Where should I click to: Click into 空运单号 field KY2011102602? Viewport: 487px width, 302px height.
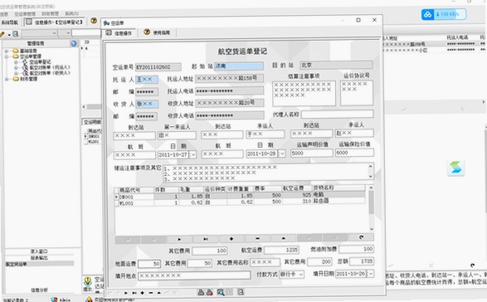pyautogui.click(x=158, y=67)
